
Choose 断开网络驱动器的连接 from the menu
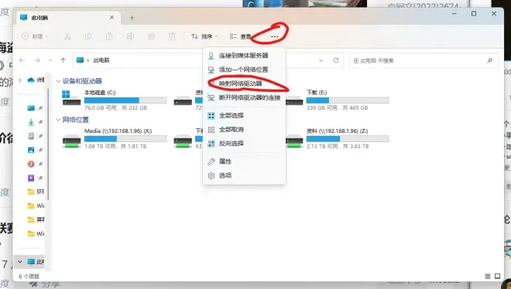244,97
